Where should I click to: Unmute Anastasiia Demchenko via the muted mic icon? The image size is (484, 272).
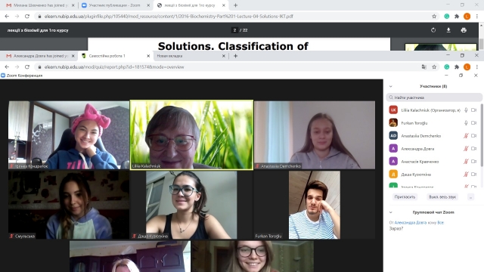pyautogui.click(x=466, y=136)
